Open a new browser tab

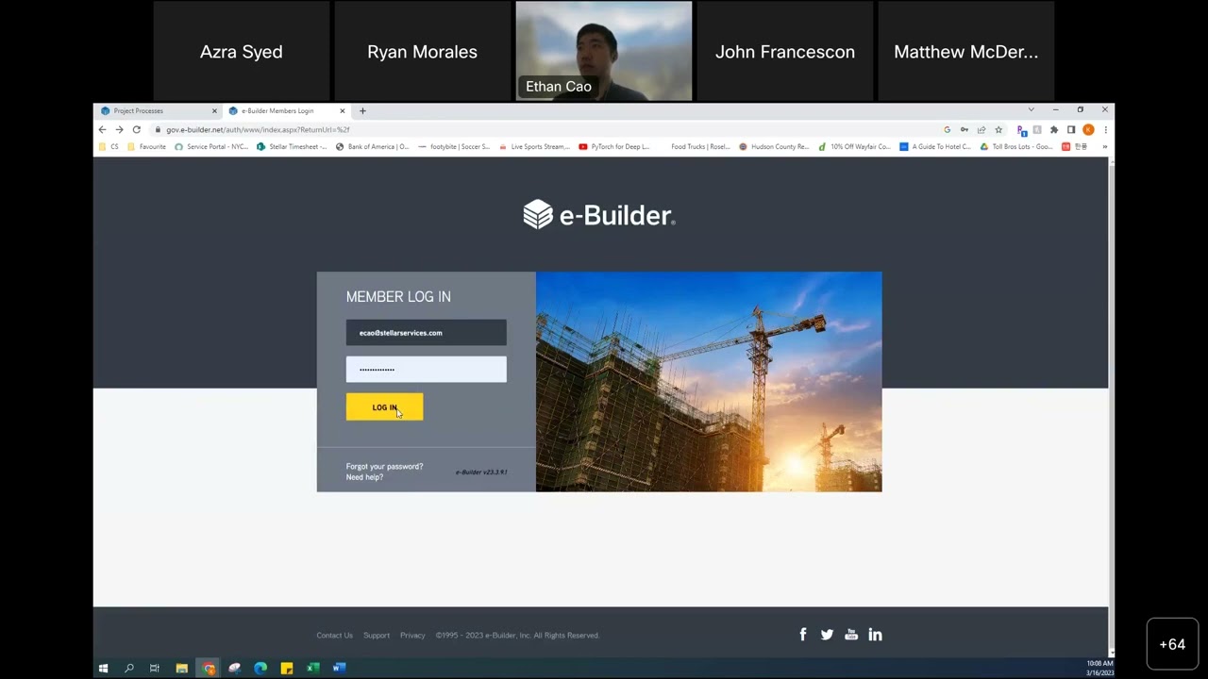[x=362, y=110]
